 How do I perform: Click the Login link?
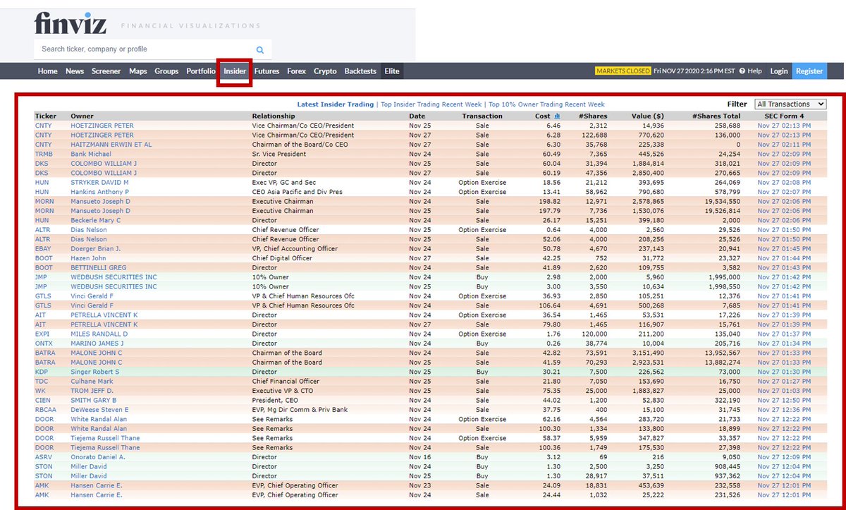[779, 71]
